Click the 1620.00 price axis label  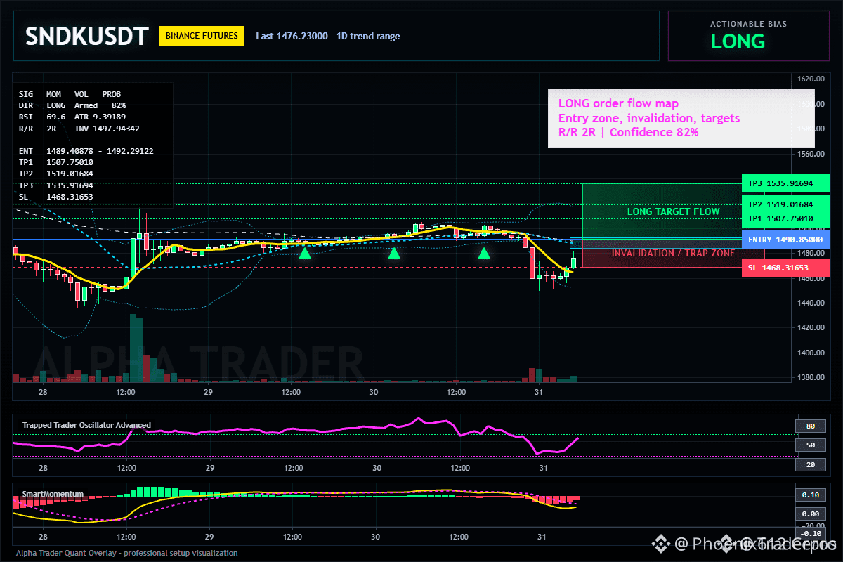[810, 79]
